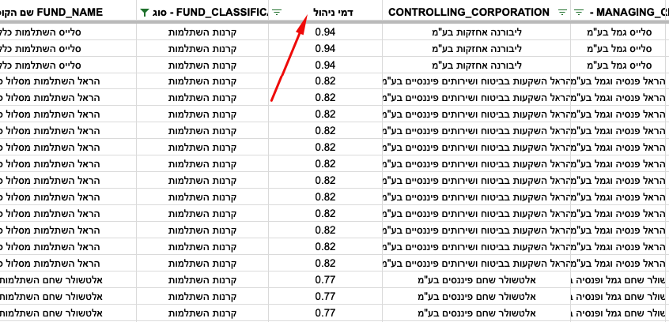Image resolution: width=669 pixels, height=322 pixels.
Task: Select the first סלייס השתלמות fund name cell
Action: point(68,32)
